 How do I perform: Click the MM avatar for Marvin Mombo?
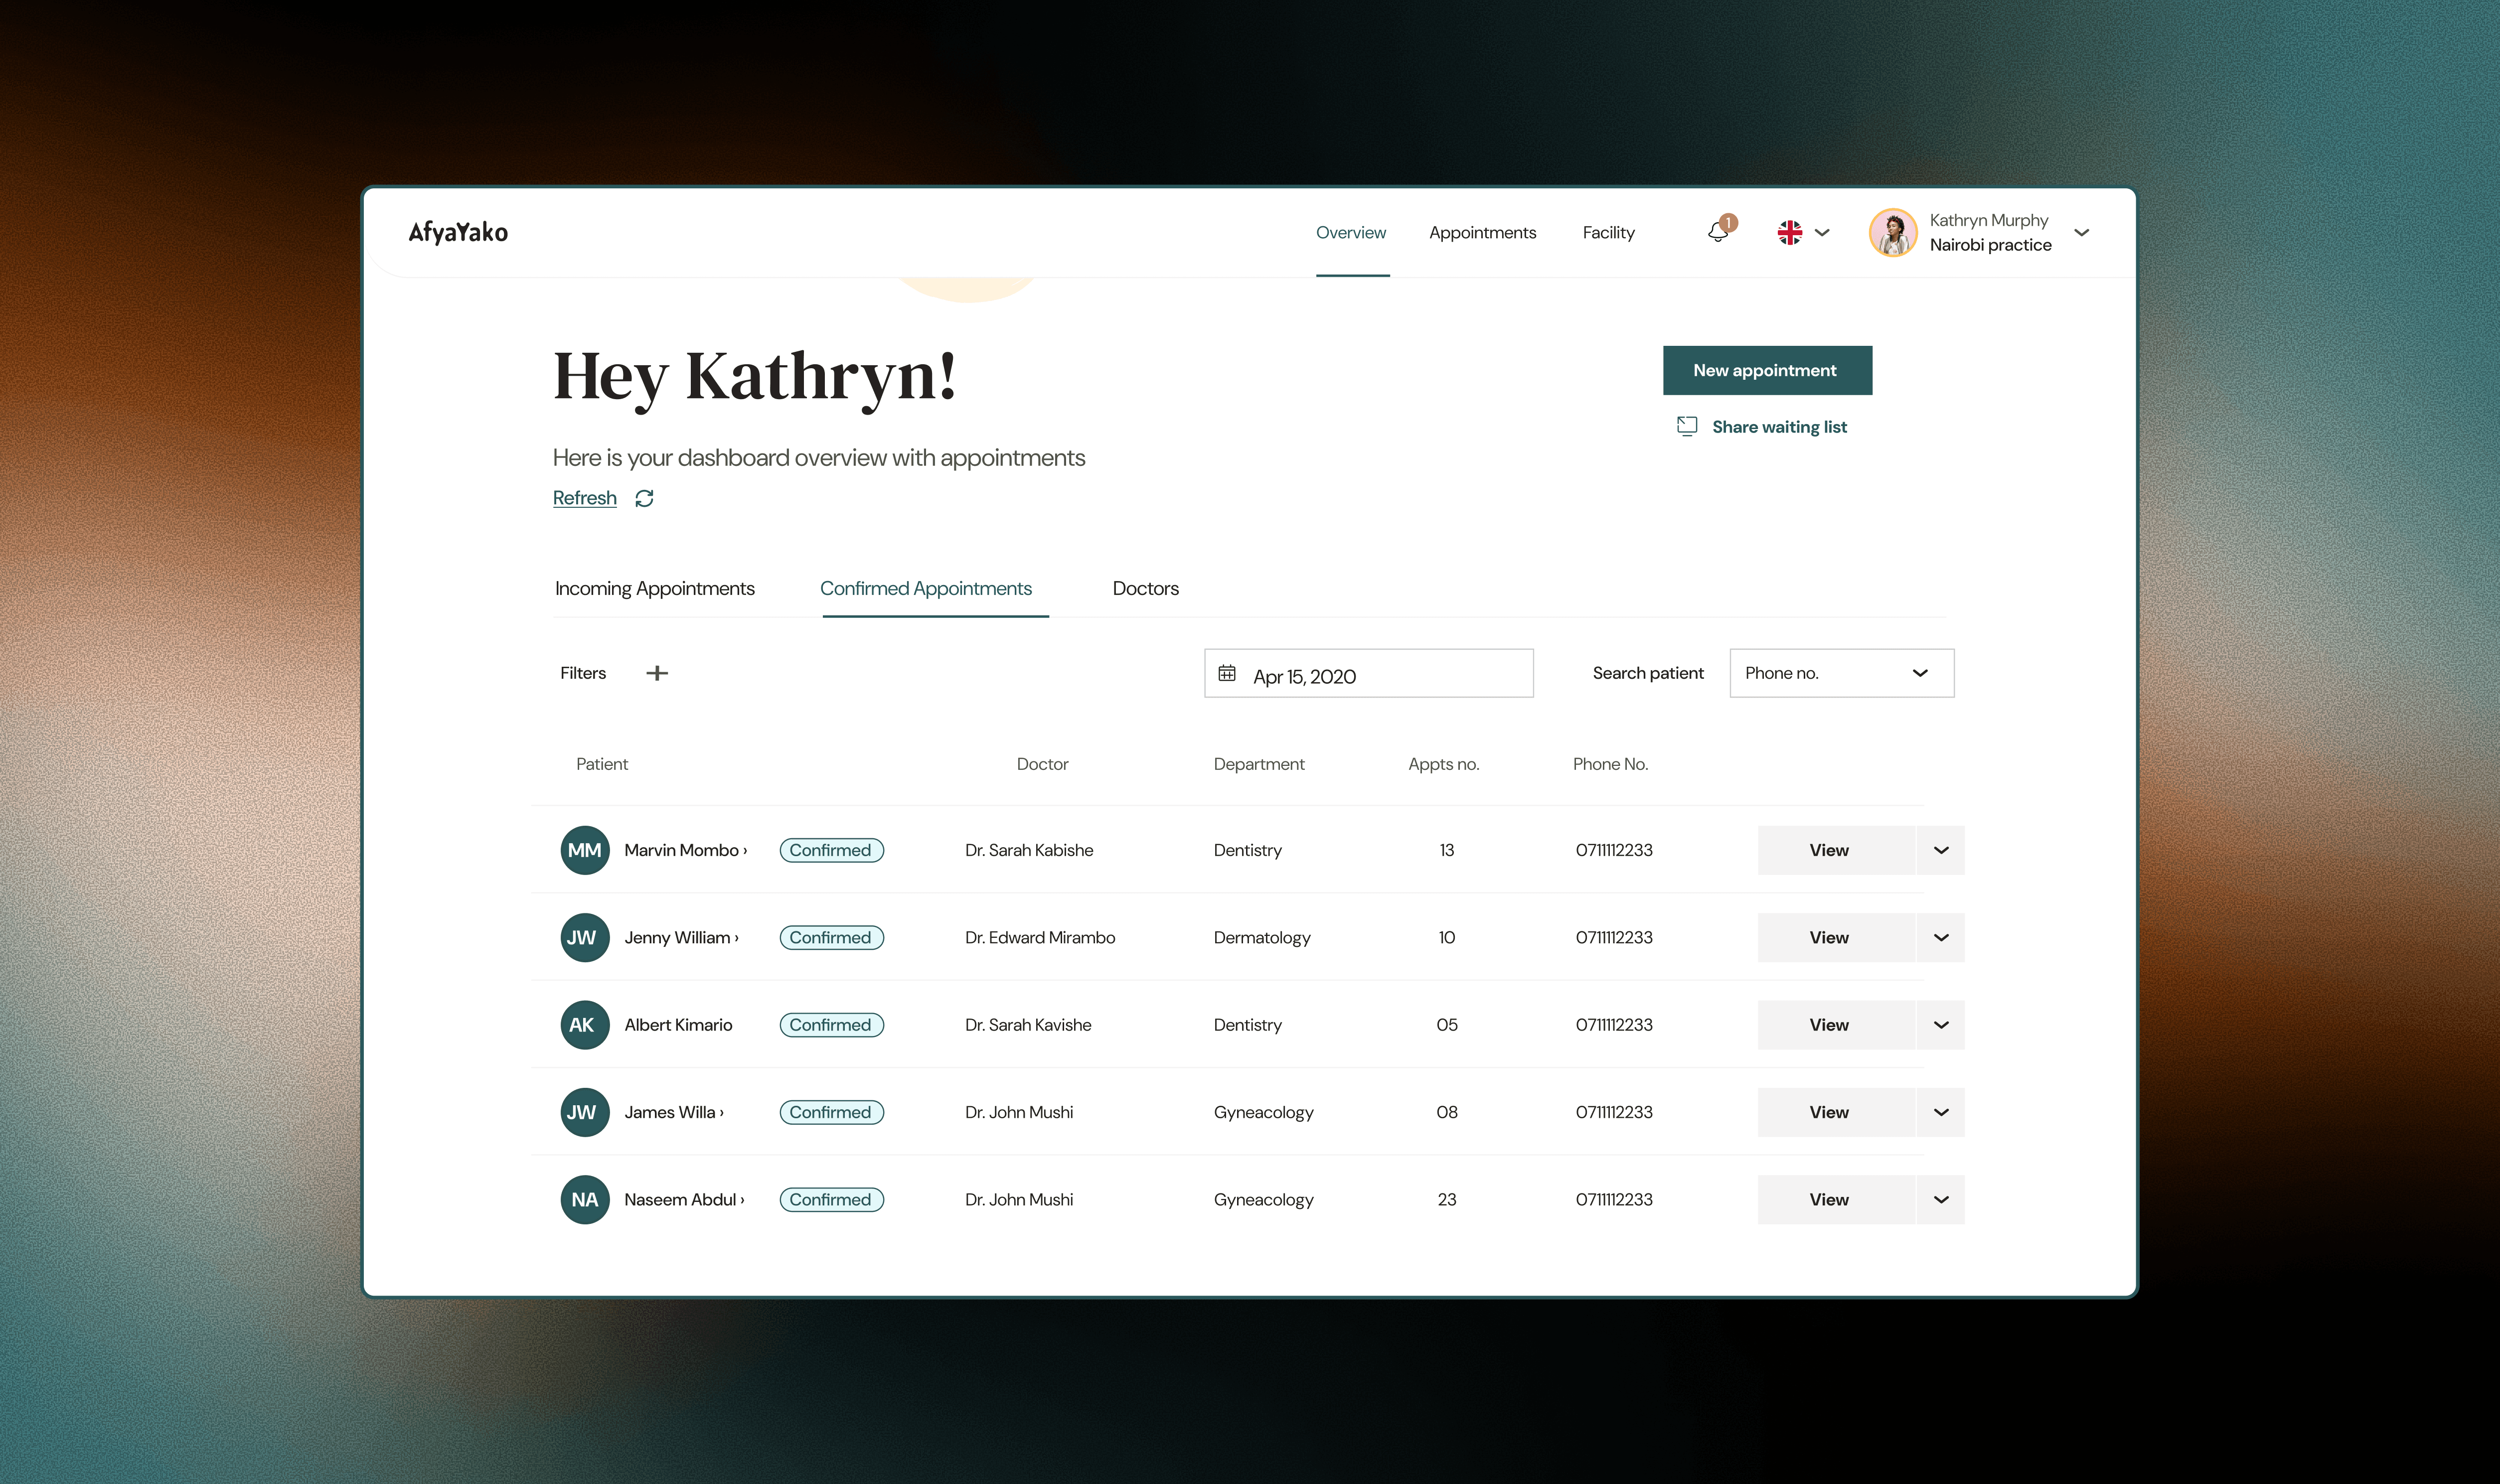(585, 850)
